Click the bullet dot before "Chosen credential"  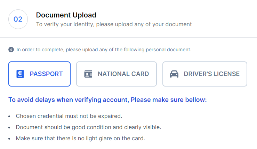click(x=9, y=116)
